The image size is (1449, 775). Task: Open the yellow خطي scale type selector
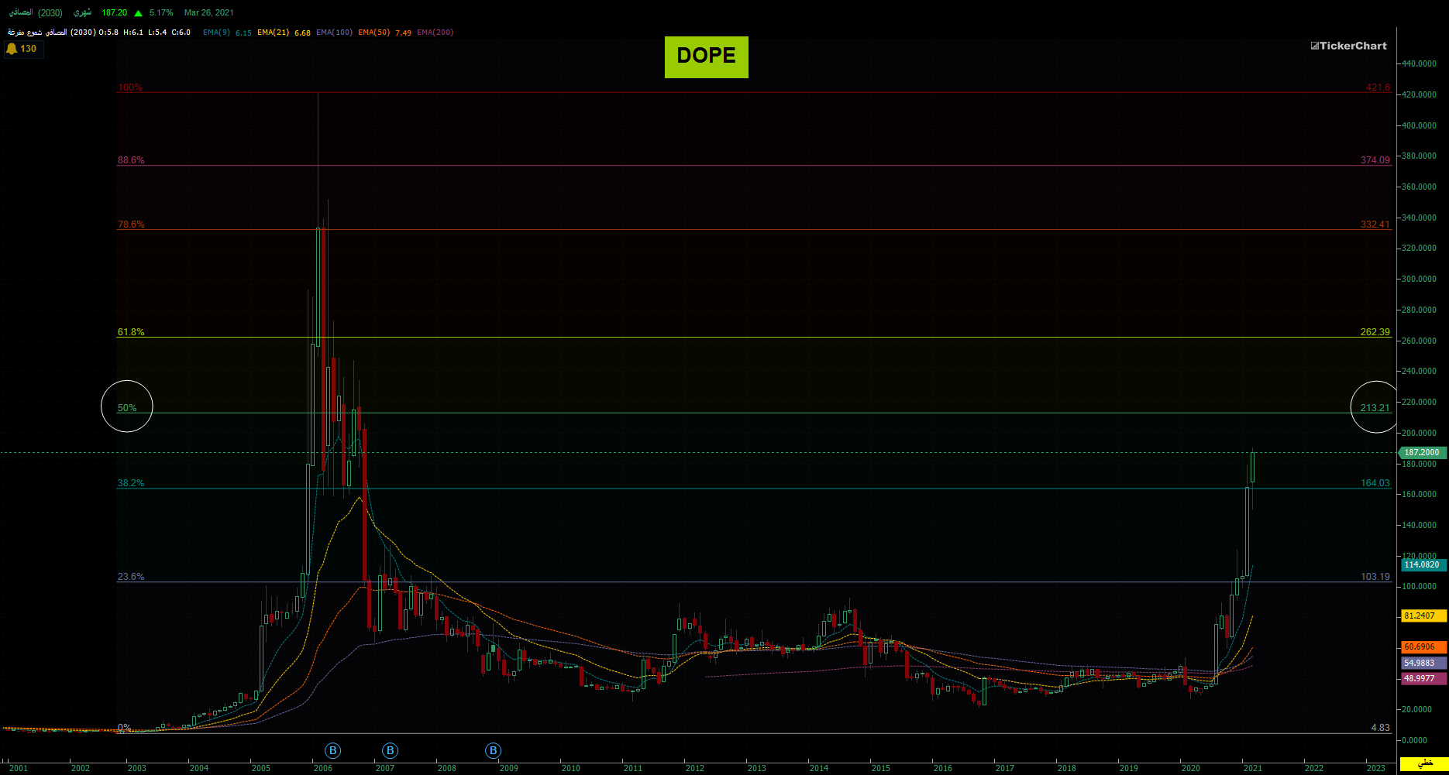pyautogui.click(x=1425, y=763)
